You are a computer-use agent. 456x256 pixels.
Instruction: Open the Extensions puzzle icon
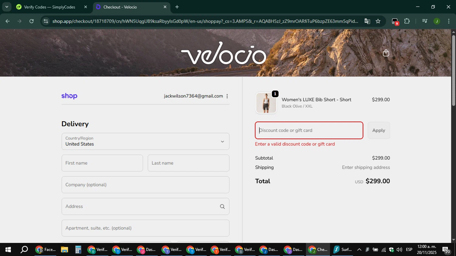(407, 21)
